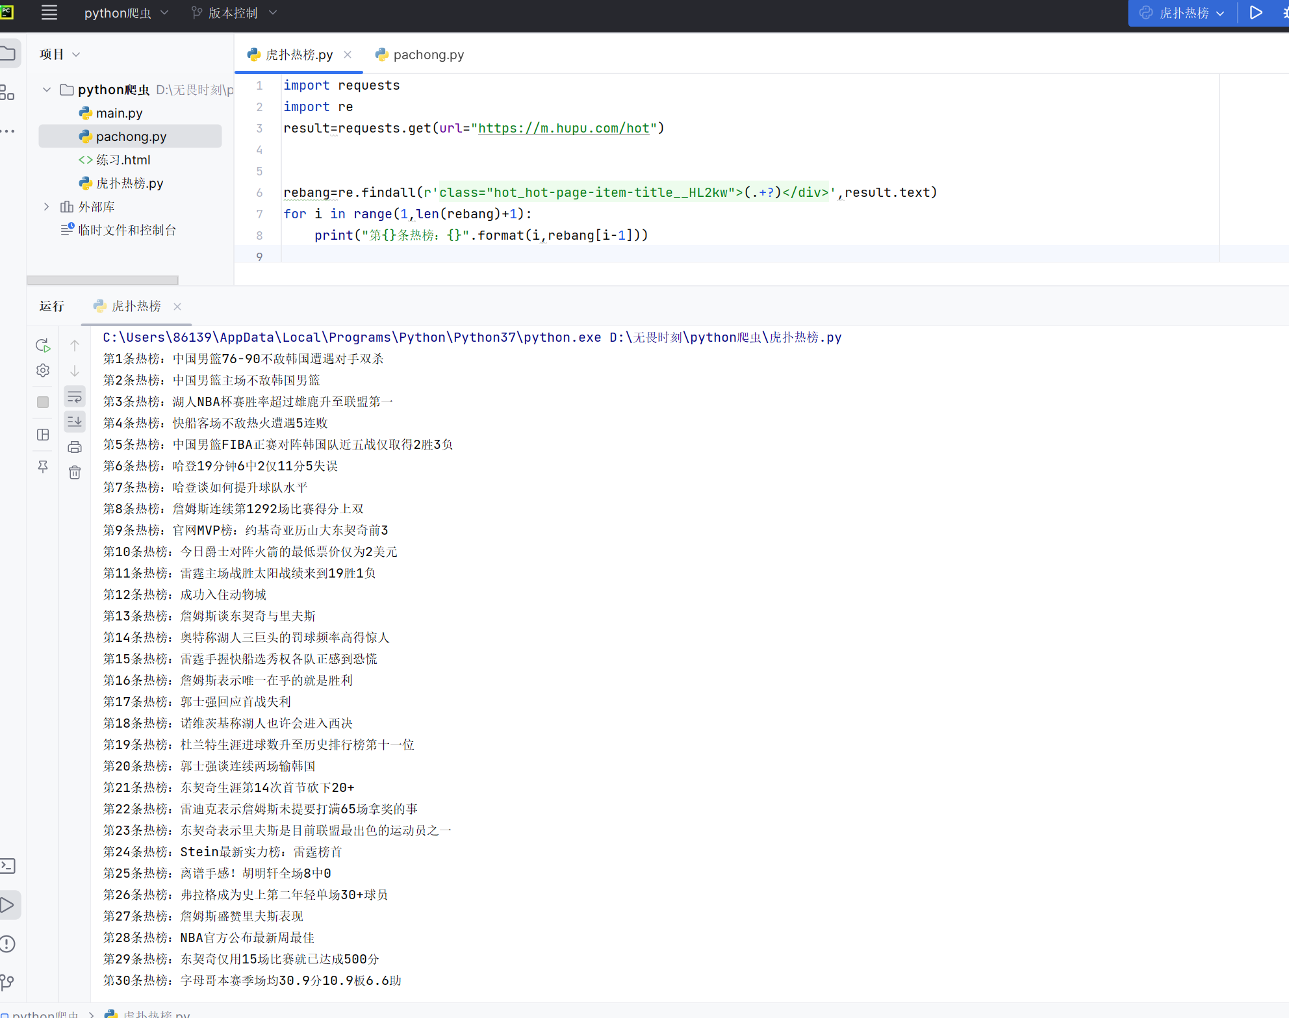Open run panel settings gear icon
The height and width of the screenshot is (1018, 1289).
click(43, 370)
